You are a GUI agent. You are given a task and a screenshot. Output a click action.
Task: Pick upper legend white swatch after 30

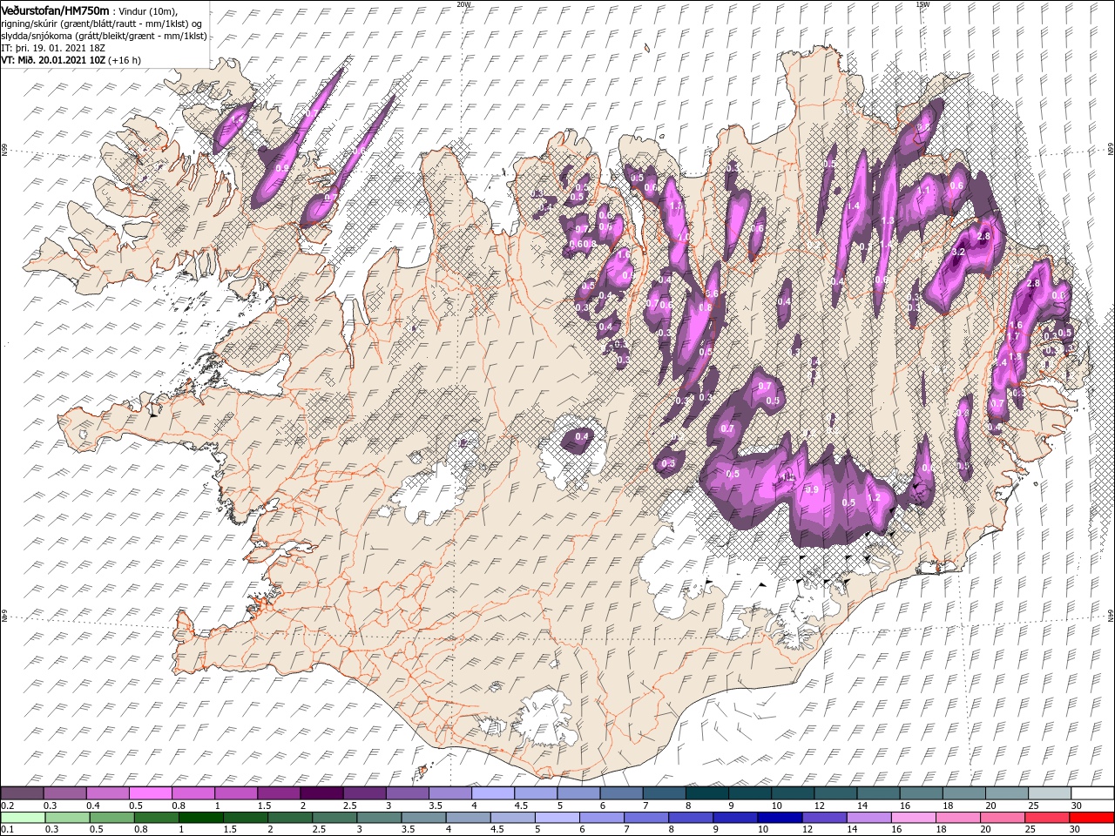tap(1092, 793)
